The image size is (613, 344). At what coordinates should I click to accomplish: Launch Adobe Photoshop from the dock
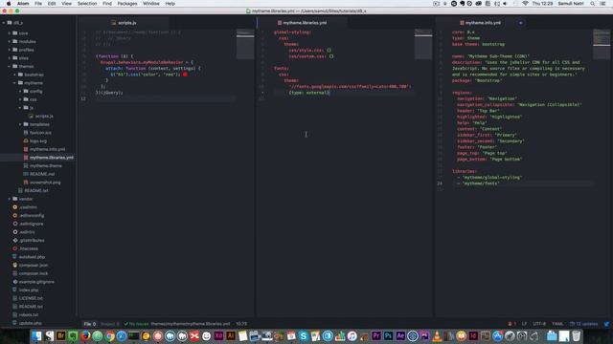pyautogui.click(x=388, y=335)
